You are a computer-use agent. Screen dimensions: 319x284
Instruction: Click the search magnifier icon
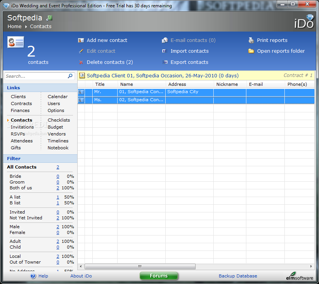pyautogui.click(x=70, y=76)
